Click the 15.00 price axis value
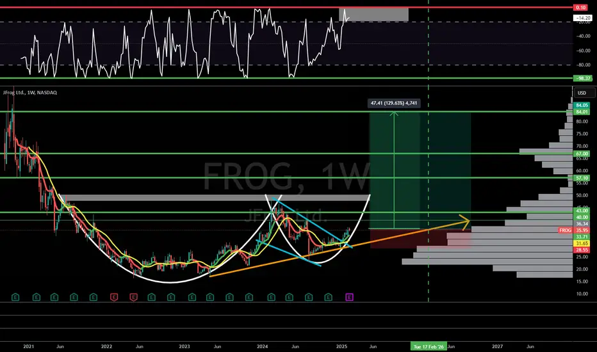 582,282
